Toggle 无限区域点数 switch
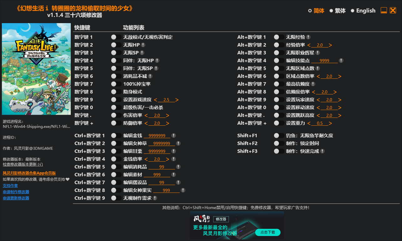Screen dimensions: 402x241 click(279, 68)
